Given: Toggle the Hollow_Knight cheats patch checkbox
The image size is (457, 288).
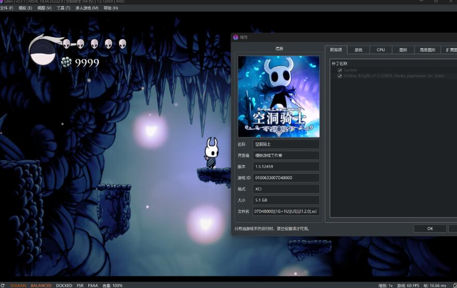Looking at the screenshot, I should 340,76.
